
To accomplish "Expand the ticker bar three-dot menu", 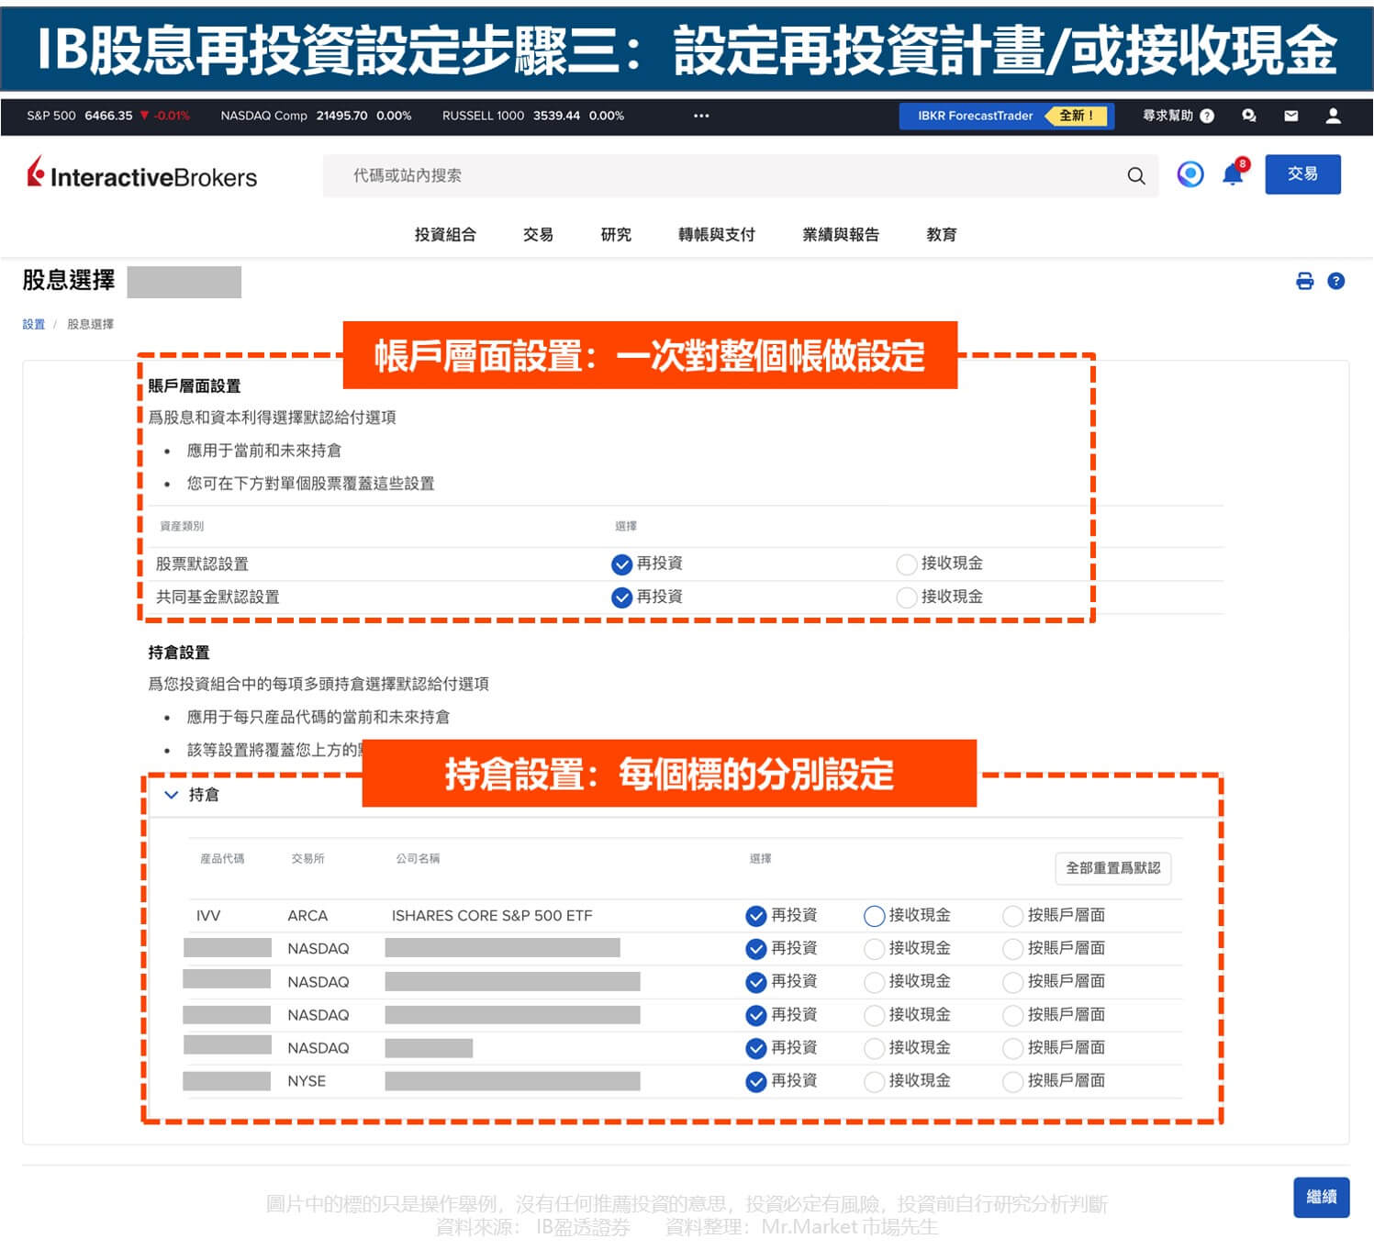I will click(x=701, y=116).
